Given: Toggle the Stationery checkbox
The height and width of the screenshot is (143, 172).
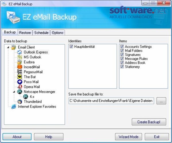Looking at the screenshot, I should click(122, 67).
